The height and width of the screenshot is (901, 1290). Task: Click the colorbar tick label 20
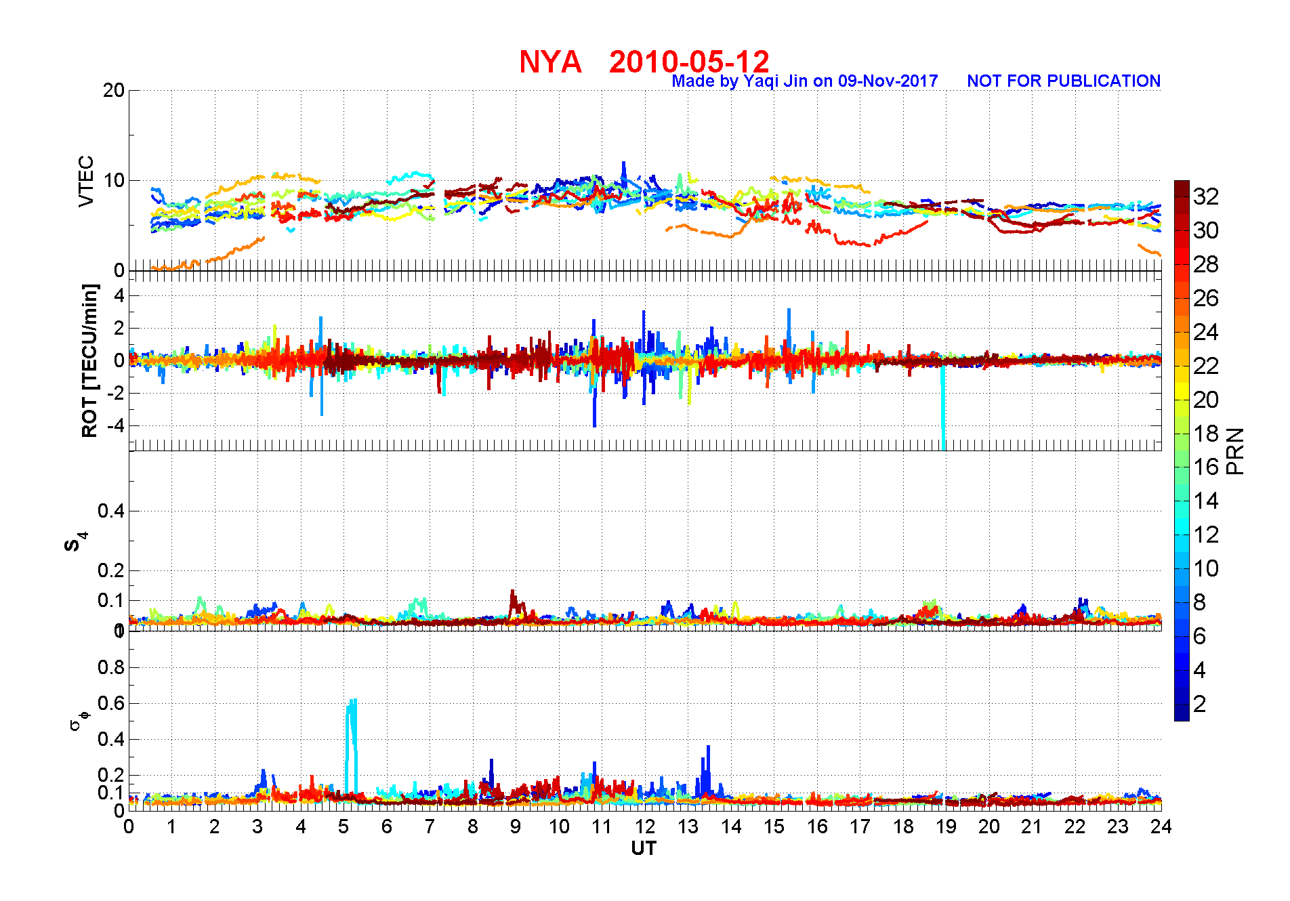click(1206, 400)
